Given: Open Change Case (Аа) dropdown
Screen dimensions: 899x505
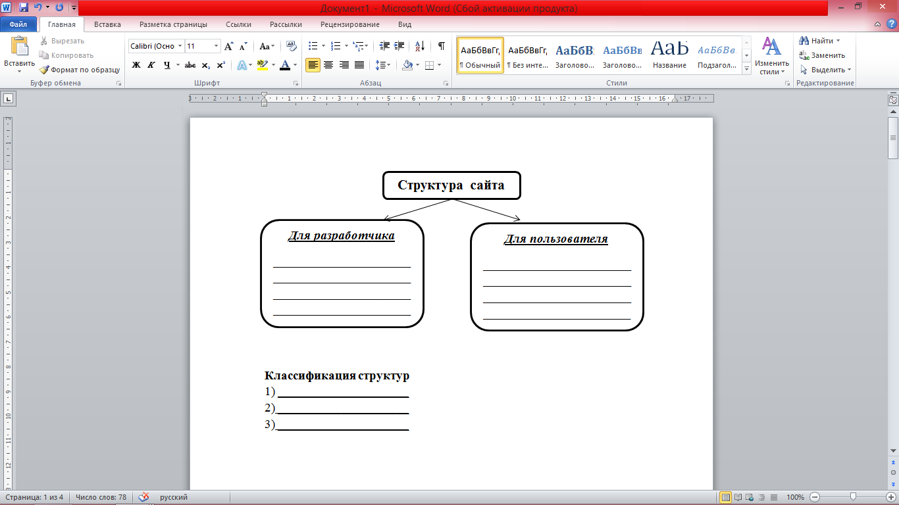Looking at the screenshot, I should [x=267, y=46].
